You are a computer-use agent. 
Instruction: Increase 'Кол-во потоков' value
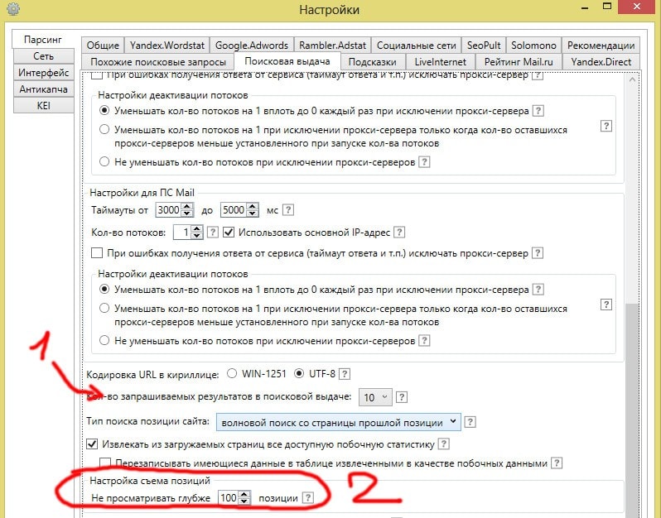pos(197,228)
